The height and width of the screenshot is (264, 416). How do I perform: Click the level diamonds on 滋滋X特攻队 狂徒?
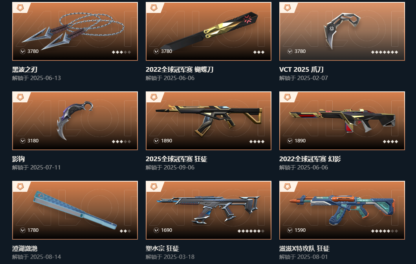click(x=385, y=231)
